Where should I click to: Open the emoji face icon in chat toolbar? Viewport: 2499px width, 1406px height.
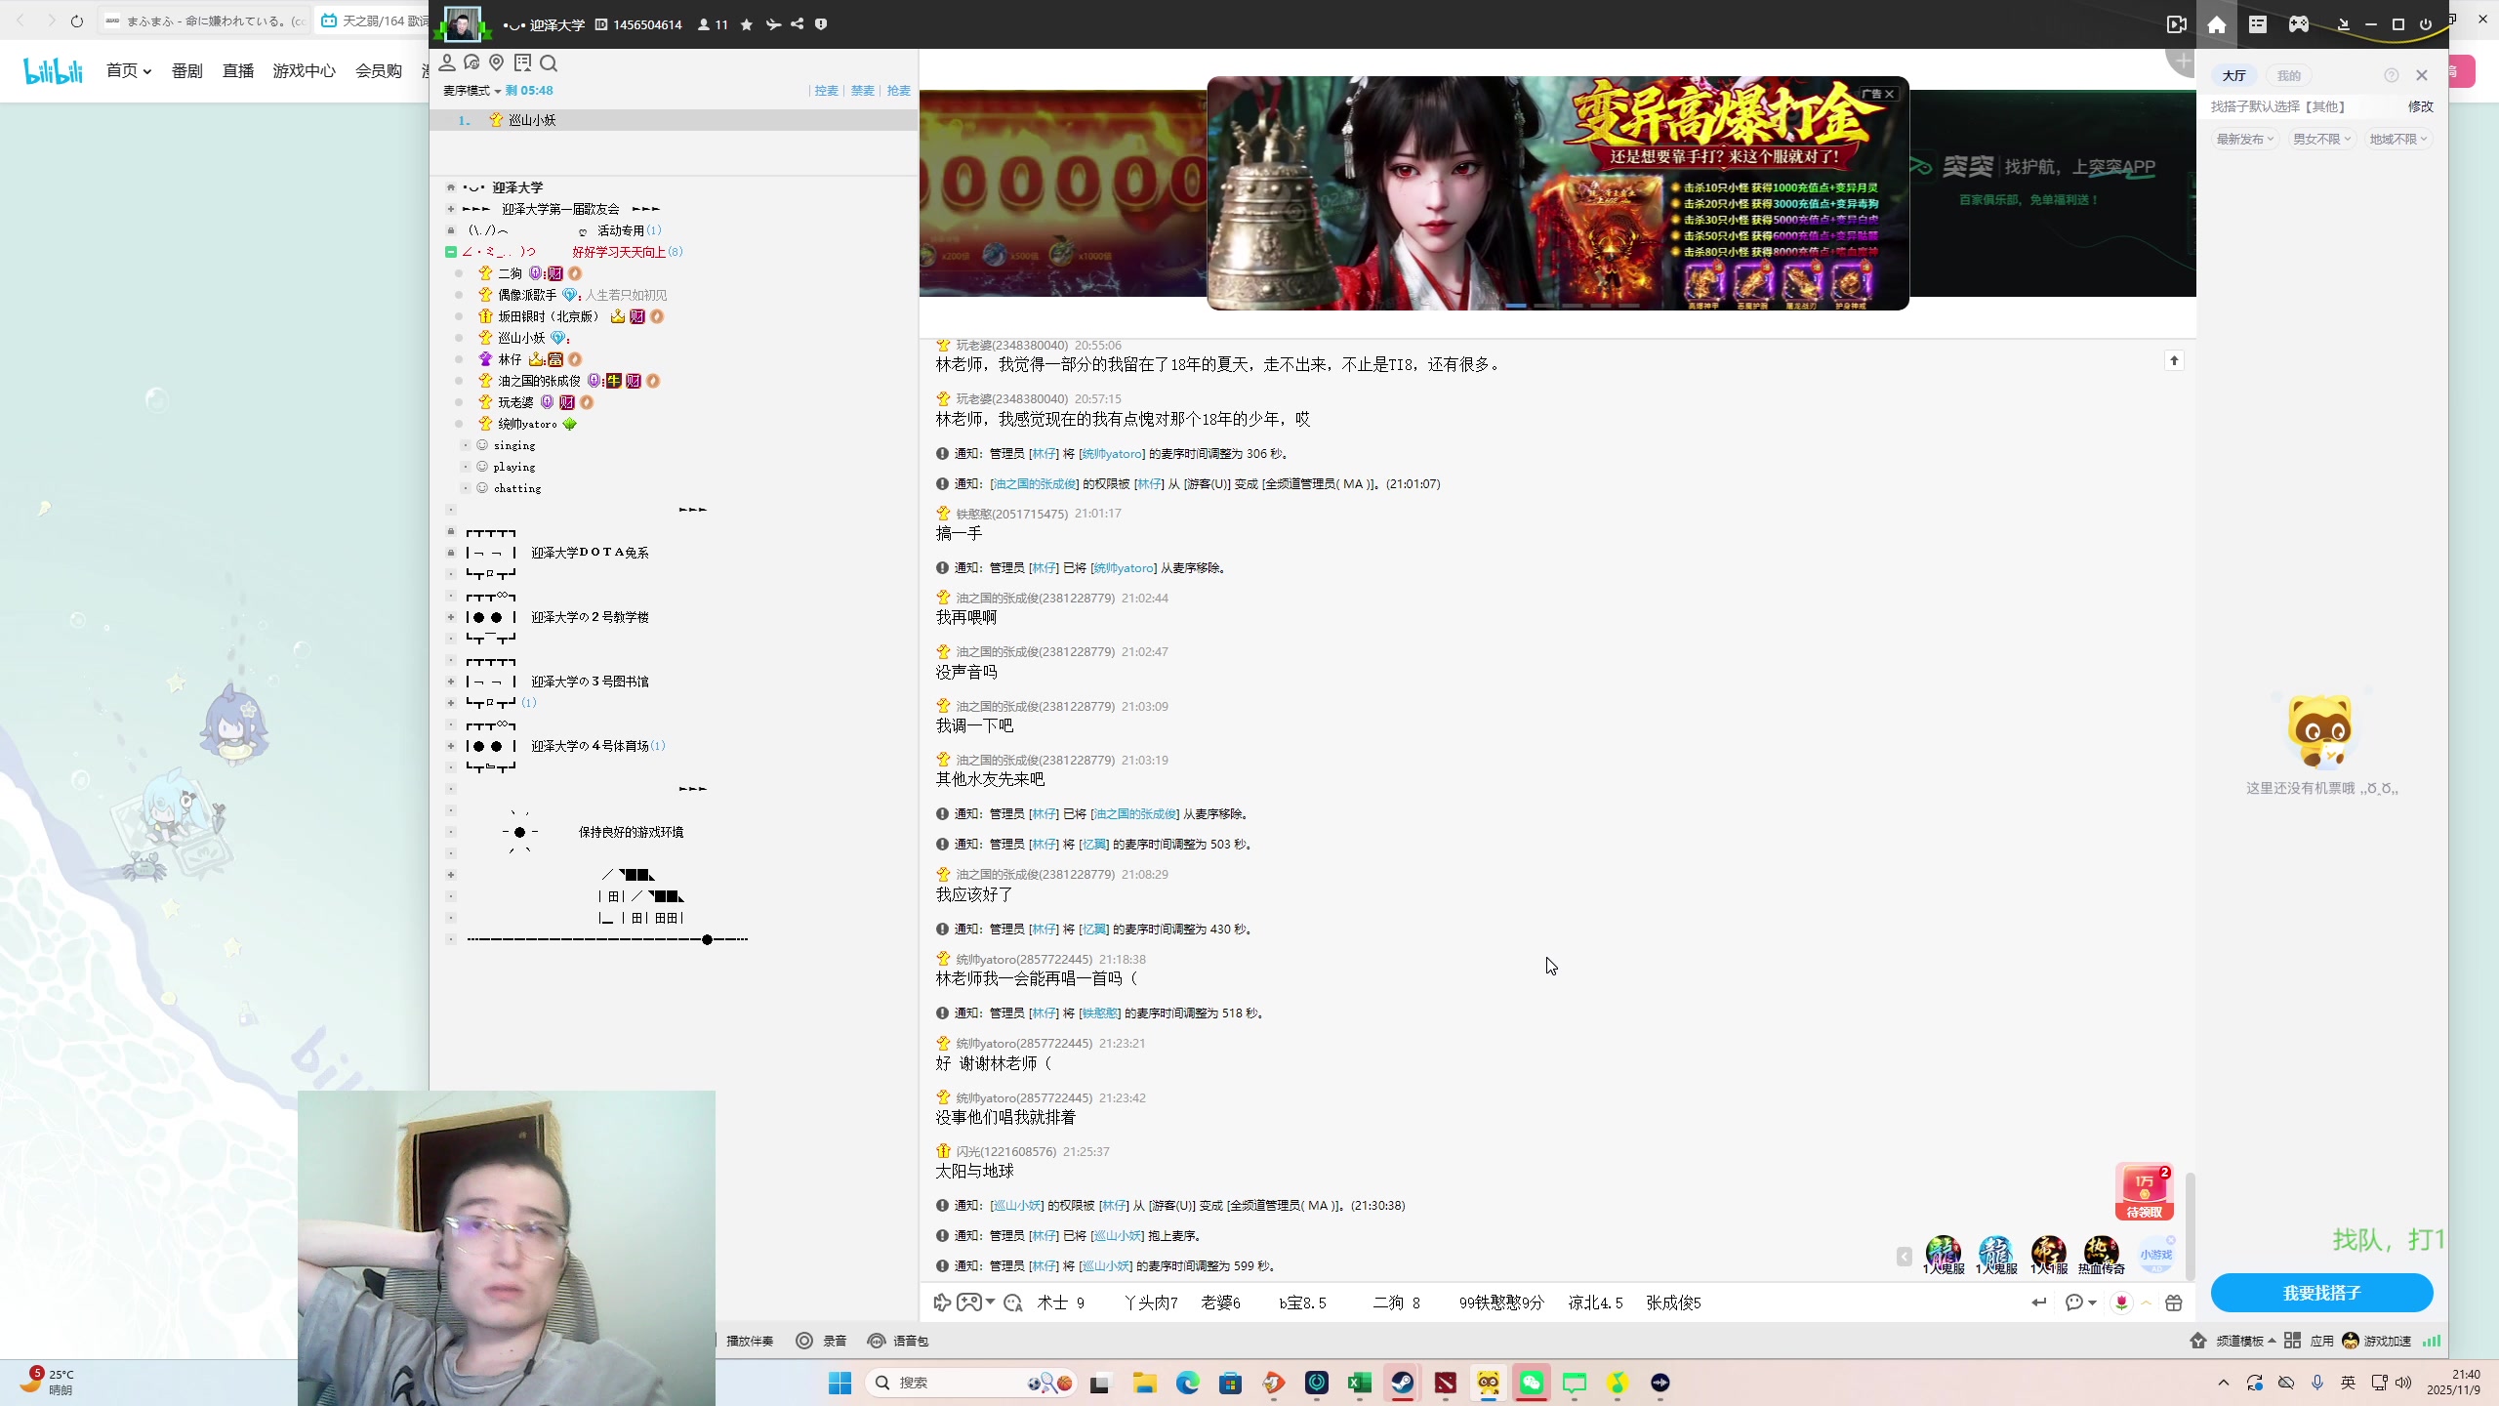coord(1013,1303)
